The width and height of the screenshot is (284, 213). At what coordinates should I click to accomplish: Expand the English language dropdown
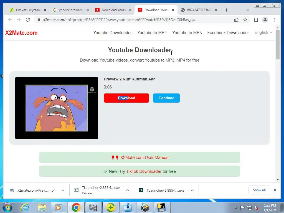263,32
